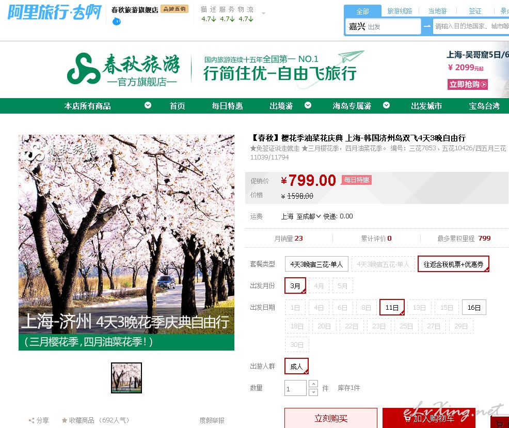Click the cherry blossom thumbnail below main image
The image size is (509, 428).
click(x=126, y=378)
